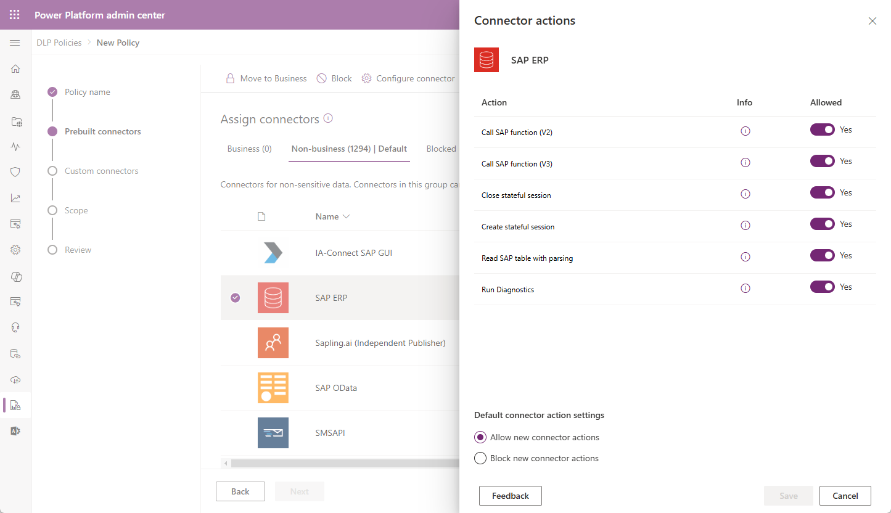891x513 pixels.
Task: Click the SMSAPI connector icon
Action: [273, 433]
